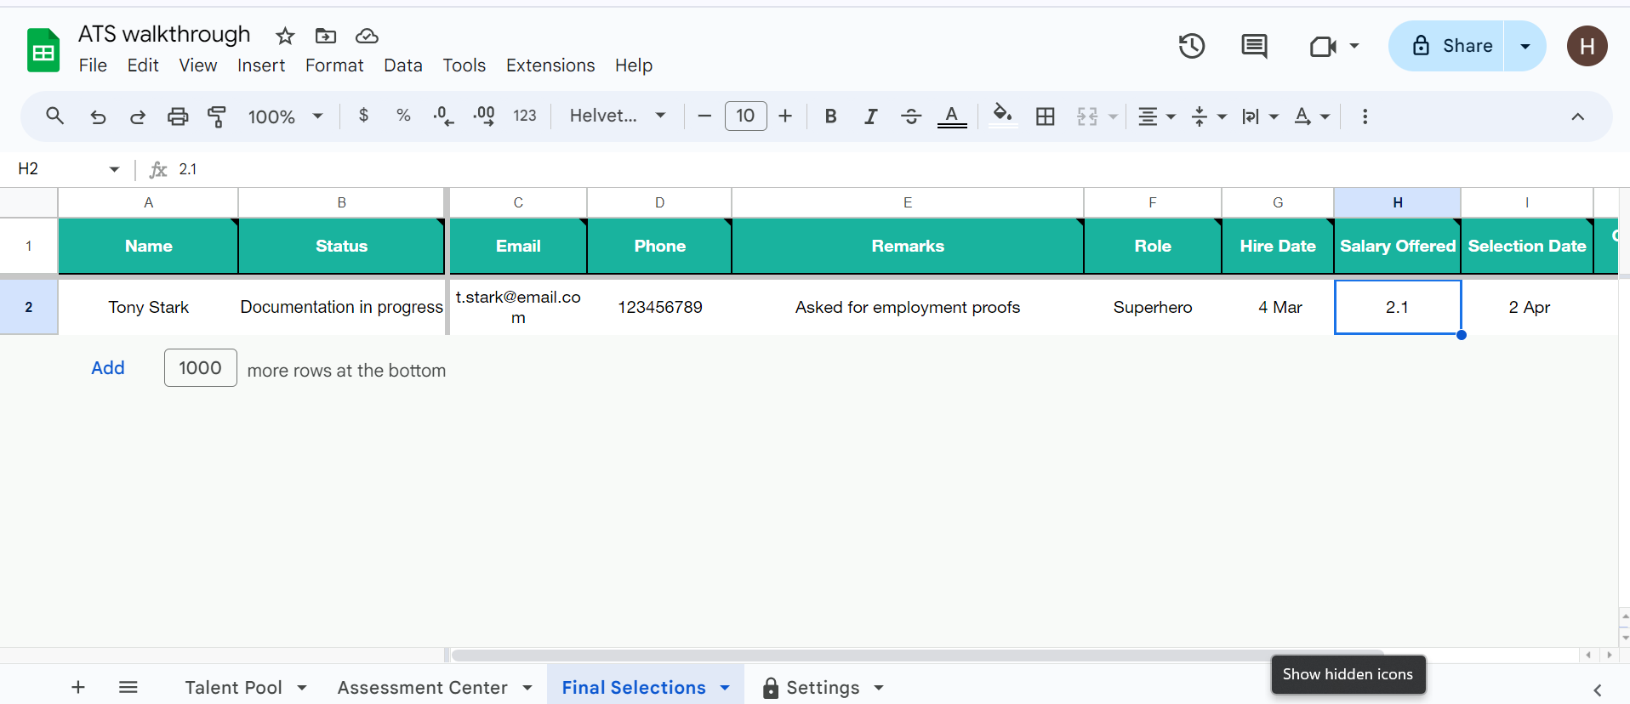Open the File menu
1630x704 pixels.
[x=93, y=65]
